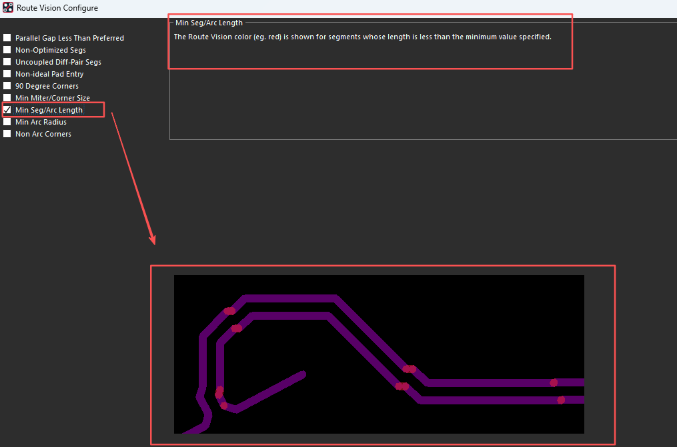Click red marker on lower right trace
Screen dimensions: 677x447
tap(561, 400)
